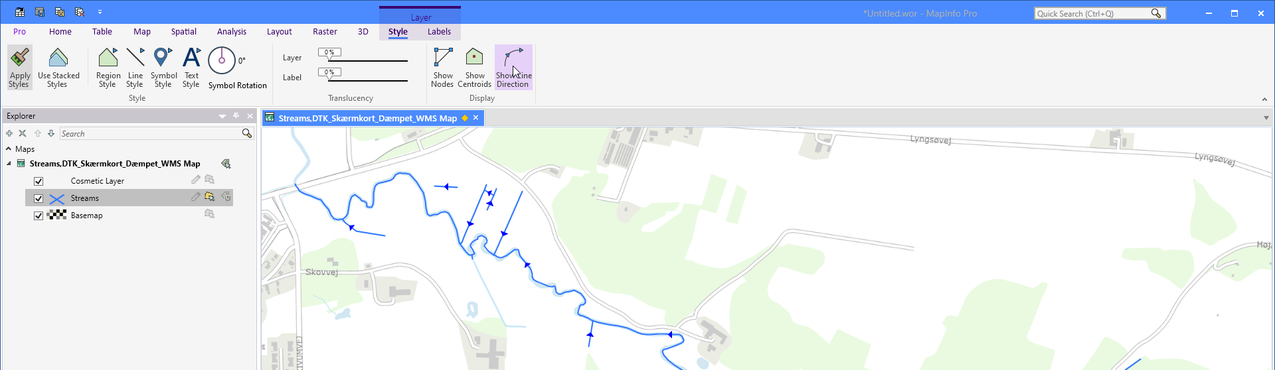1275x370 pixels.
Task: Open Line Style tool
Action: [135, 67]
